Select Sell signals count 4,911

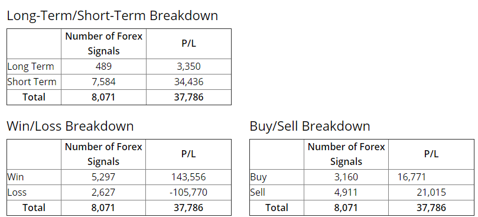coord(346,192)
